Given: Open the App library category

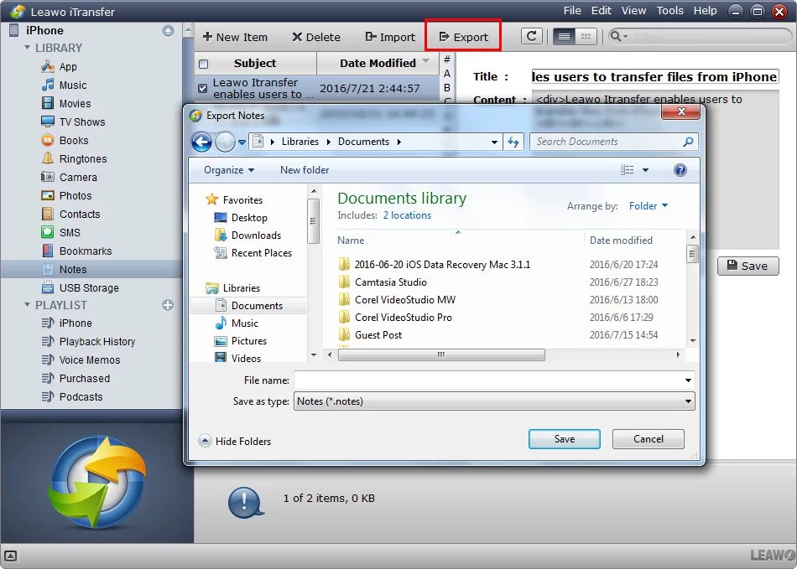Looking at the screenshot, I should pos(68,66).
